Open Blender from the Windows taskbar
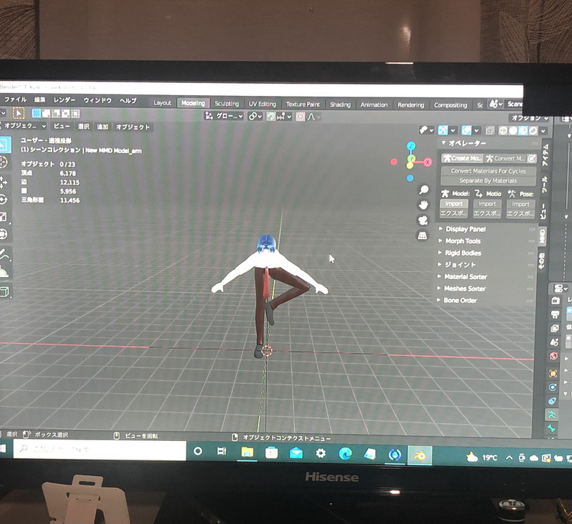Image resolution: width=572 pixels, height=524 pixels. [x=420, y=455]
